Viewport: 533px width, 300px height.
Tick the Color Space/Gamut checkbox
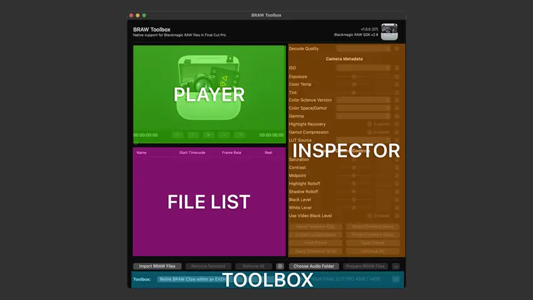tap(397, 108)
